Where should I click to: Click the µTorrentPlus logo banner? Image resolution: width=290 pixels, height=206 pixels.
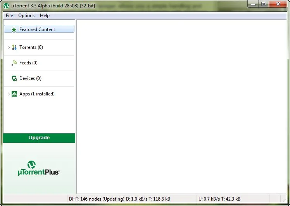click(x=39, y=168)
